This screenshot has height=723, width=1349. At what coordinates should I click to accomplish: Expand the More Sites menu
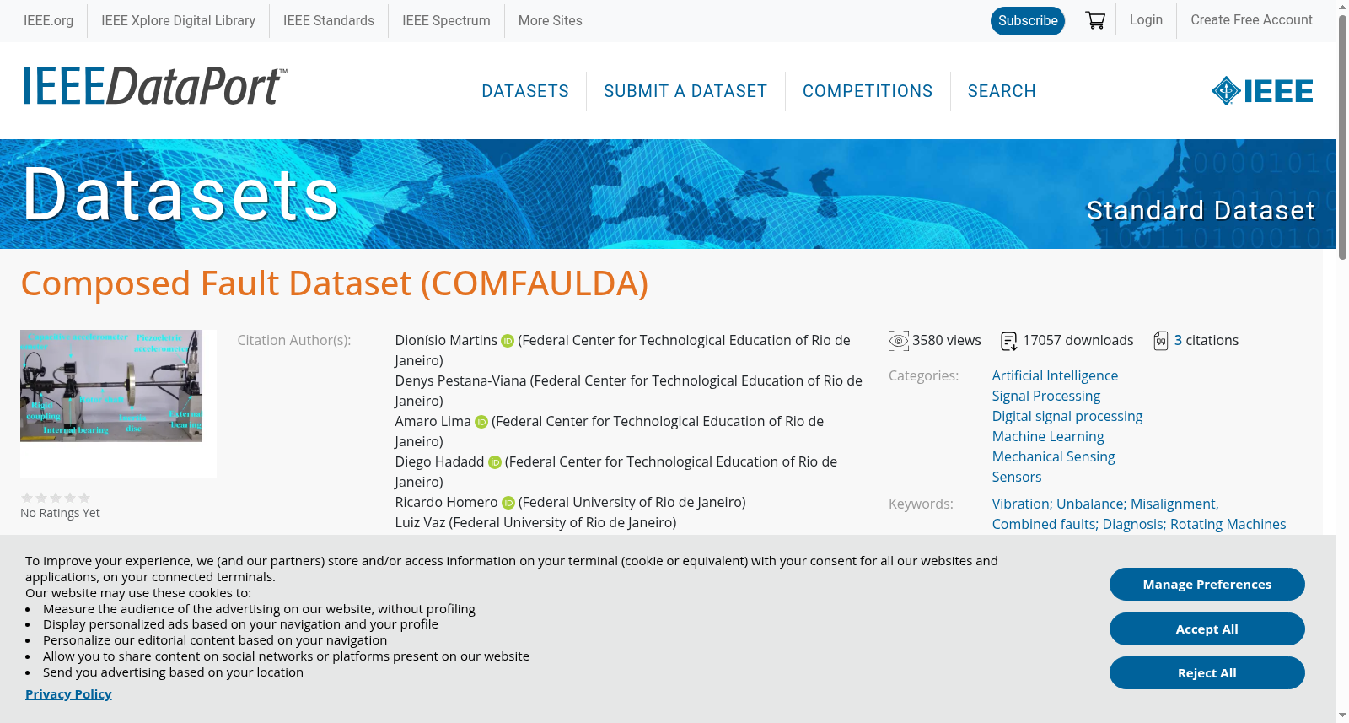pyautogui.click(x=550, y=20)
